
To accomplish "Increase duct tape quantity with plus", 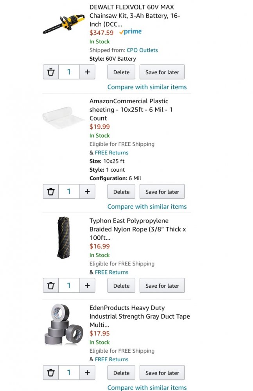I will tap(87, 373).
